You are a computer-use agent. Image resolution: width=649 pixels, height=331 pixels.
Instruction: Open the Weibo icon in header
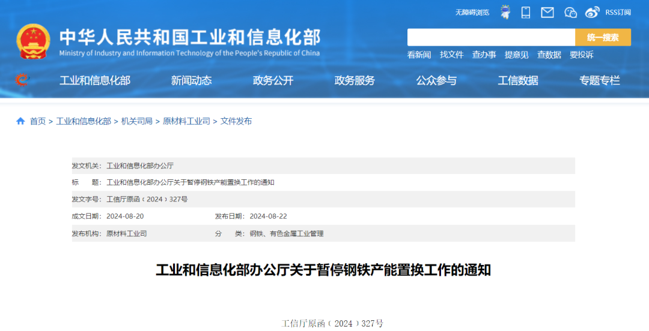[593, 13]
